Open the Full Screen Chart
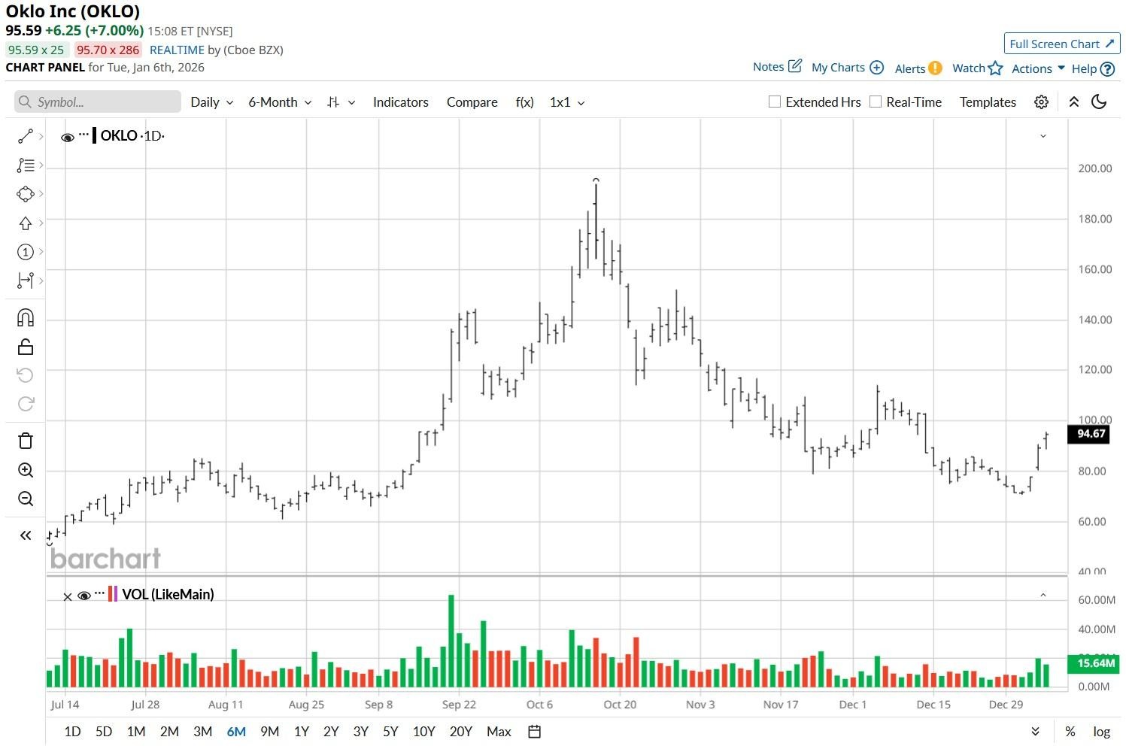 click(1062, 44)
